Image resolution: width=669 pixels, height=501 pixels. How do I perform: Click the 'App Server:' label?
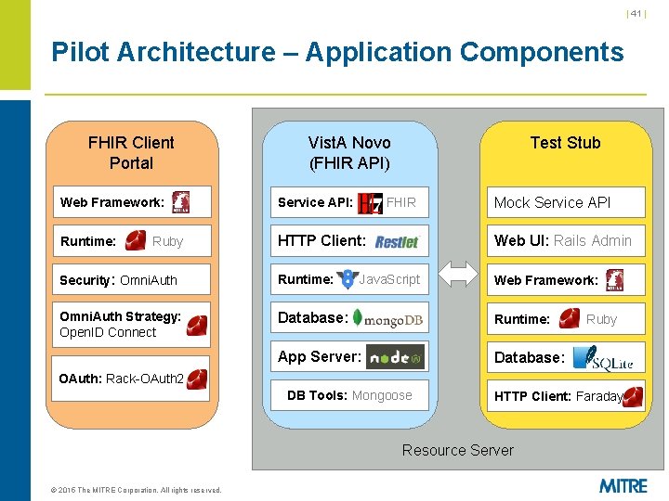click(320, 357)
